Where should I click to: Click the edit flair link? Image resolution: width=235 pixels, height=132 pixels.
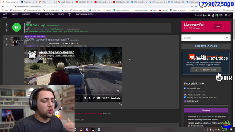click(197, 101)
